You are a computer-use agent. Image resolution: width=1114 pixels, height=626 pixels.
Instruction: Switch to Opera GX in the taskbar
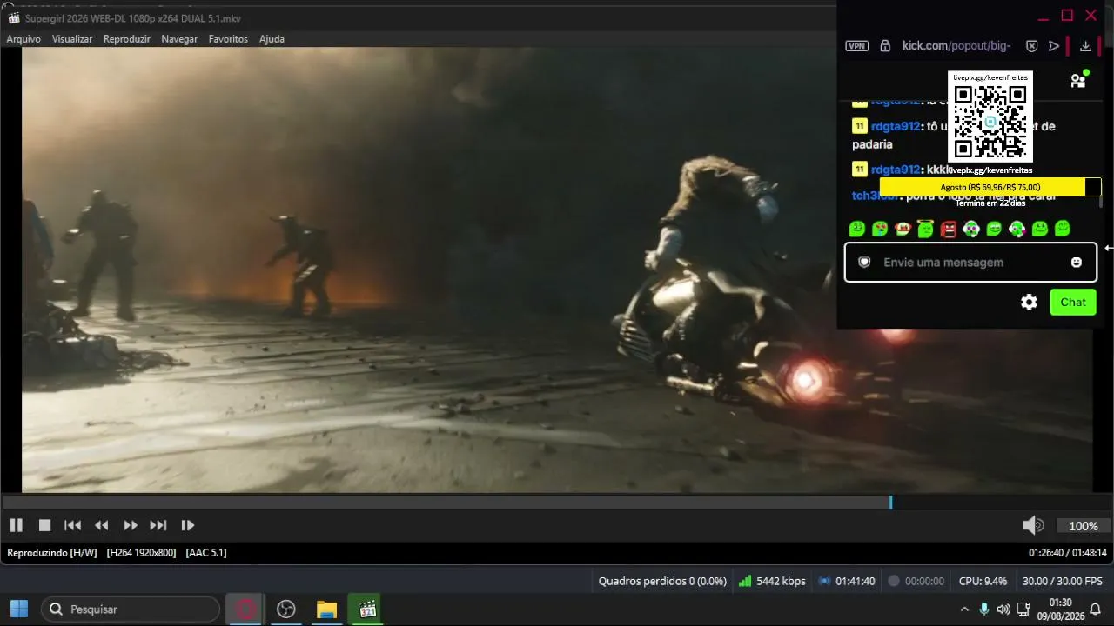245,609
